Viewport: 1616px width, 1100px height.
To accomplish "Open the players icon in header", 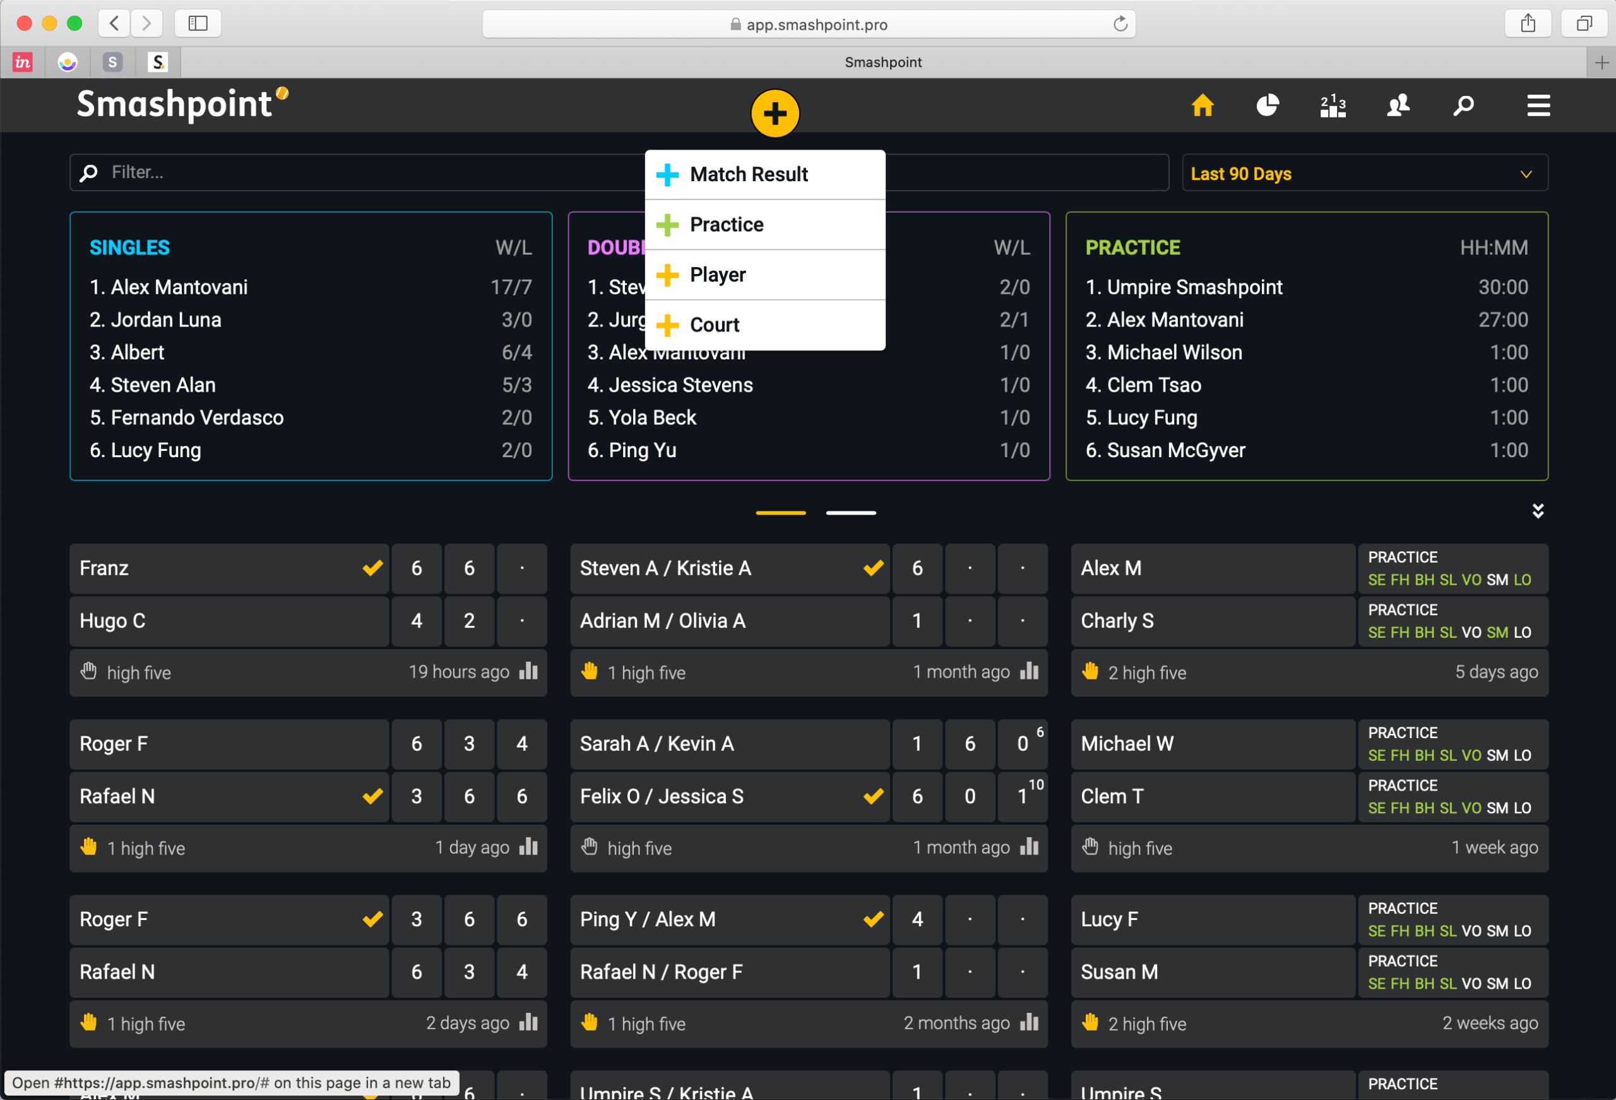I will 1398,105.
